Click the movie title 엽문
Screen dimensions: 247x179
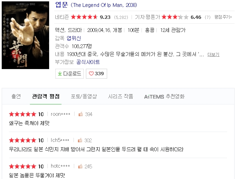coord(61,5)
